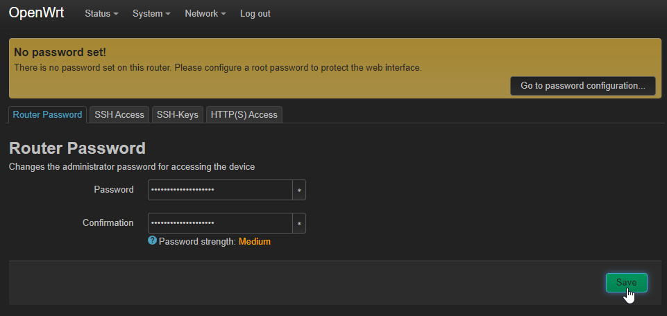
Task: Click the OpenWrt logo link
Action: [36, 13]
